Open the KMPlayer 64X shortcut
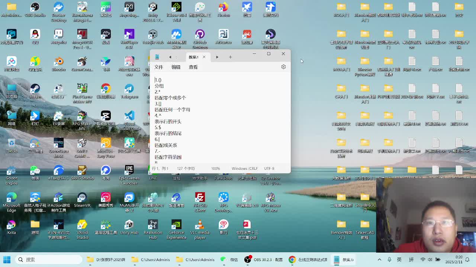Image resolution: width=476 pixels, height=267 pixels. pos(129,39)
